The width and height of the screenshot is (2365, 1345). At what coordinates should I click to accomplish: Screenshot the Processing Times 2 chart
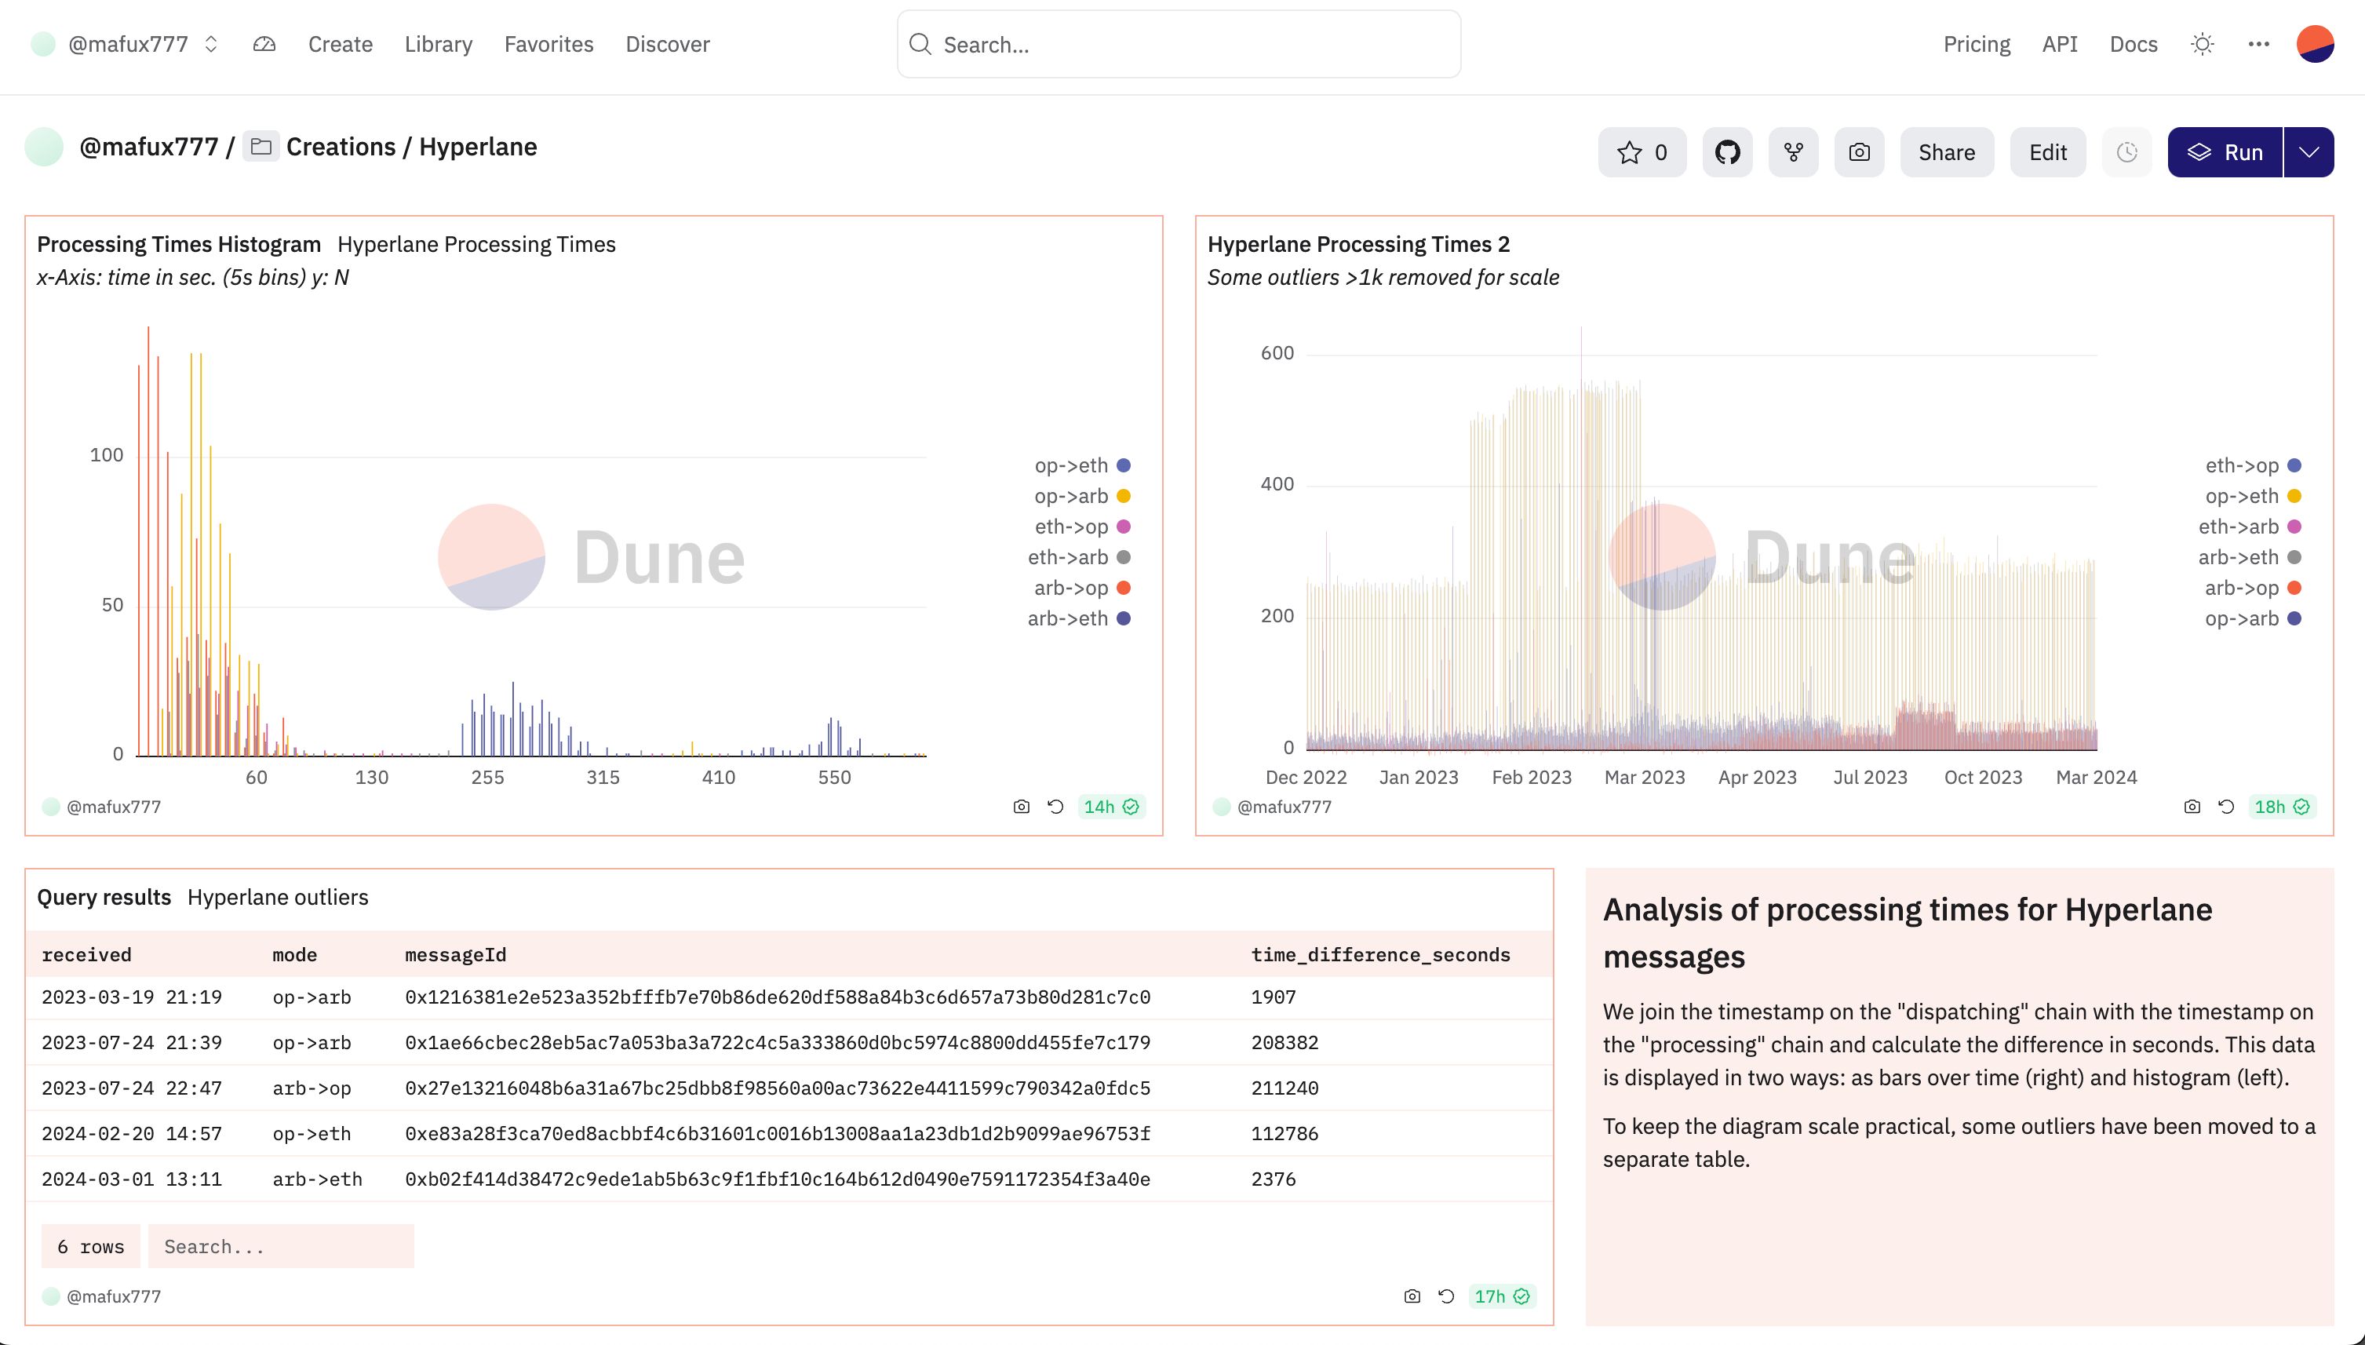pos(2192,807)
